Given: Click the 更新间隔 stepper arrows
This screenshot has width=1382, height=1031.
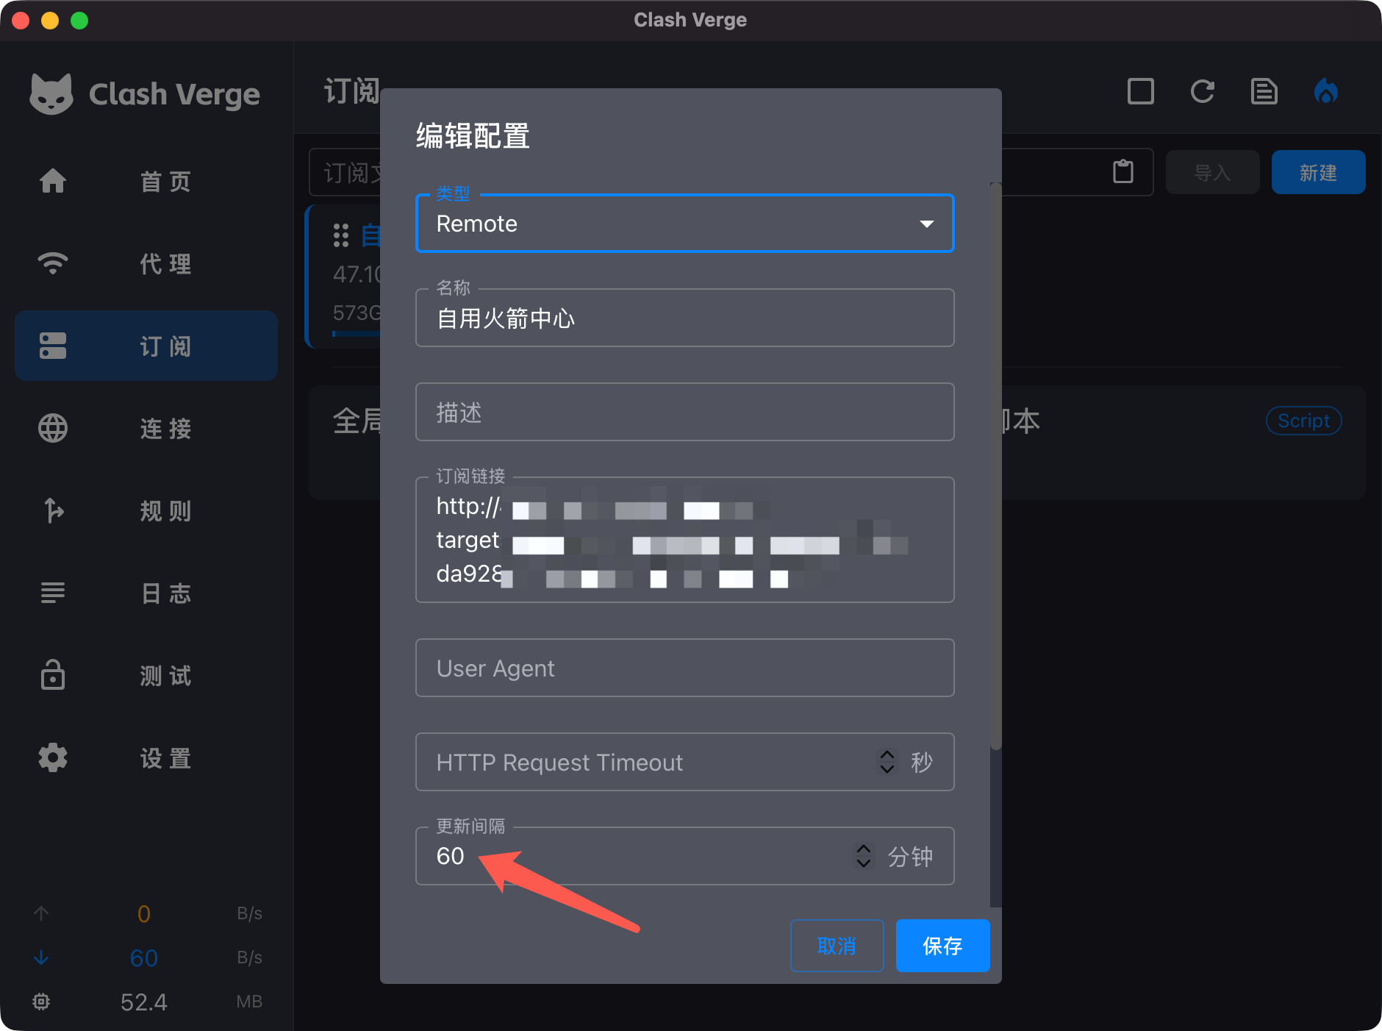Looking at the screenshot, I should (863, 856).
